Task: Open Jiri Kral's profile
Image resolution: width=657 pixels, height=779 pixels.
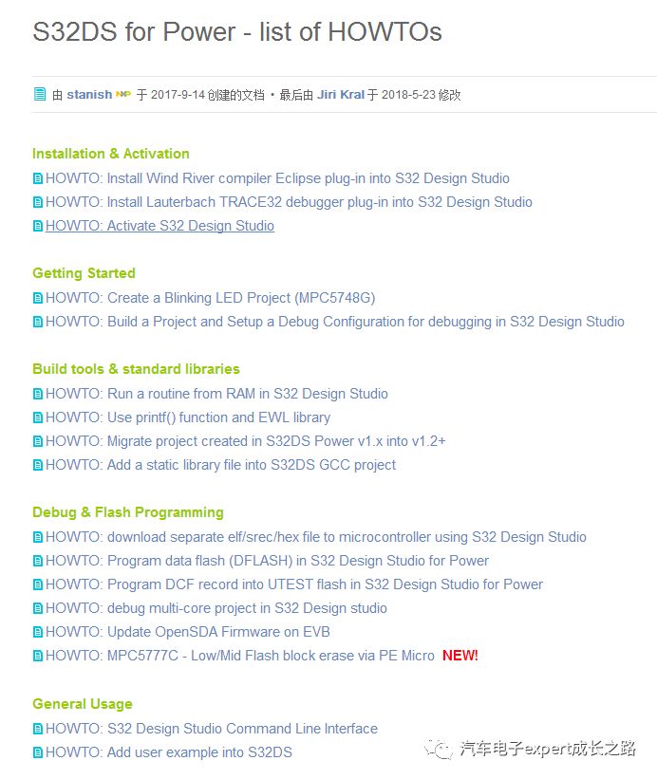Action: pyautogui.click(x=341, y=94)
